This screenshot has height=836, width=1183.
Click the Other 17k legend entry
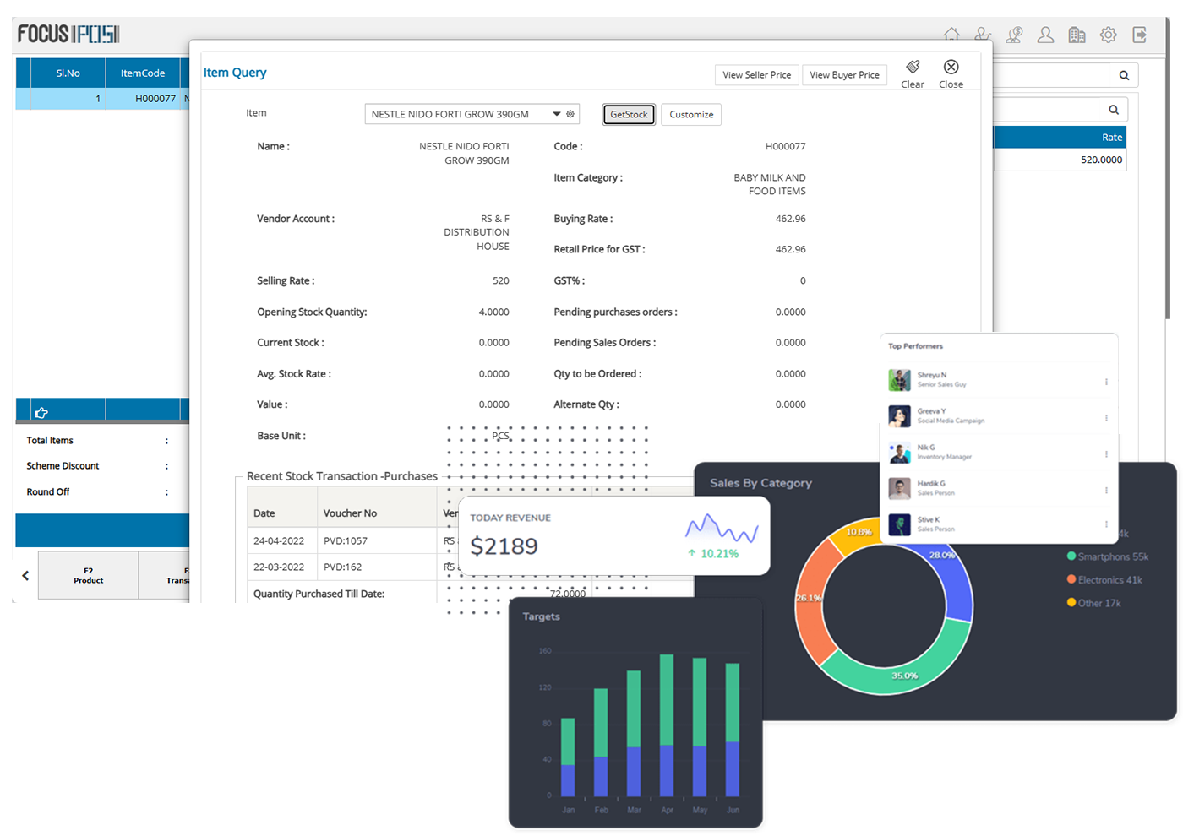pyautogui.click(x=1093, y=603)
